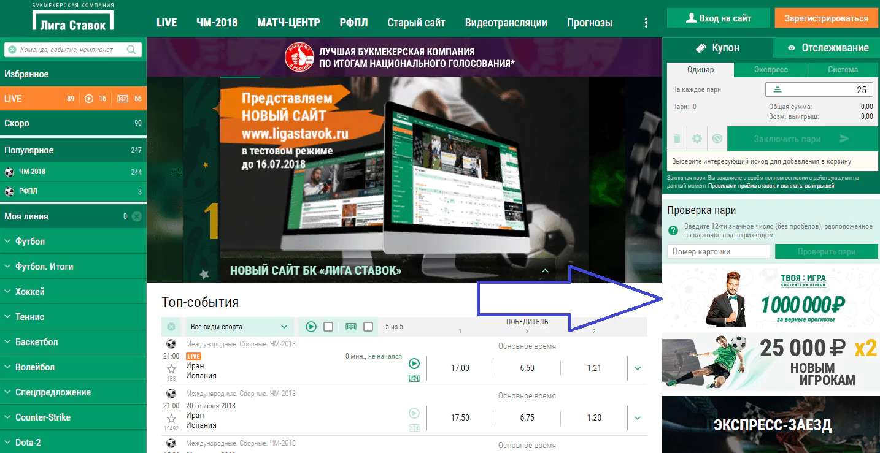This screenshot has height=453, width=880.
Task: Click the Вход на сайт button
Action: 719,18
